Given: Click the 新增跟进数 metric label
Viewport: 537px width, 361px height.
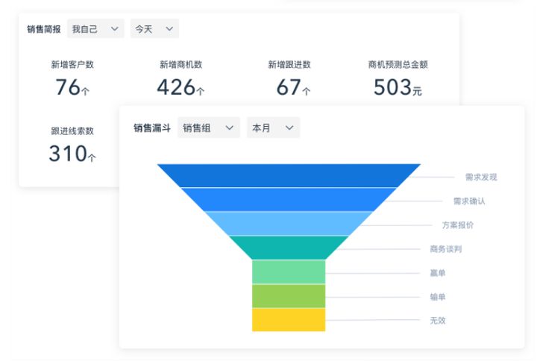Looking at the screenshot, I should (x=289, y=64).
